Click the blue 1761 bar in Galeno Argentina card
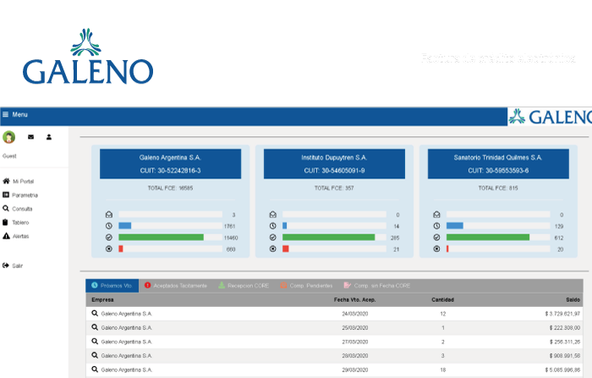This screenshot has height=378, width=592. pyautogui.click(x=125, y=226)
